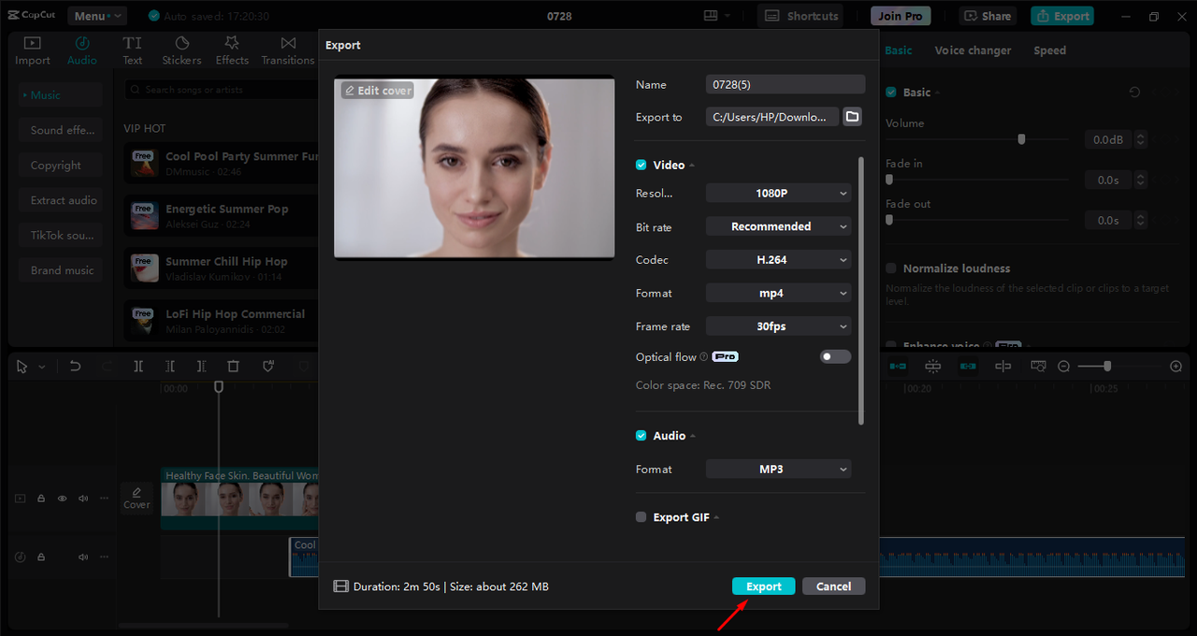This screenshot has height=636, width=1197.
Task: Choose the selection pointer tool
Action: coord(22,367)
